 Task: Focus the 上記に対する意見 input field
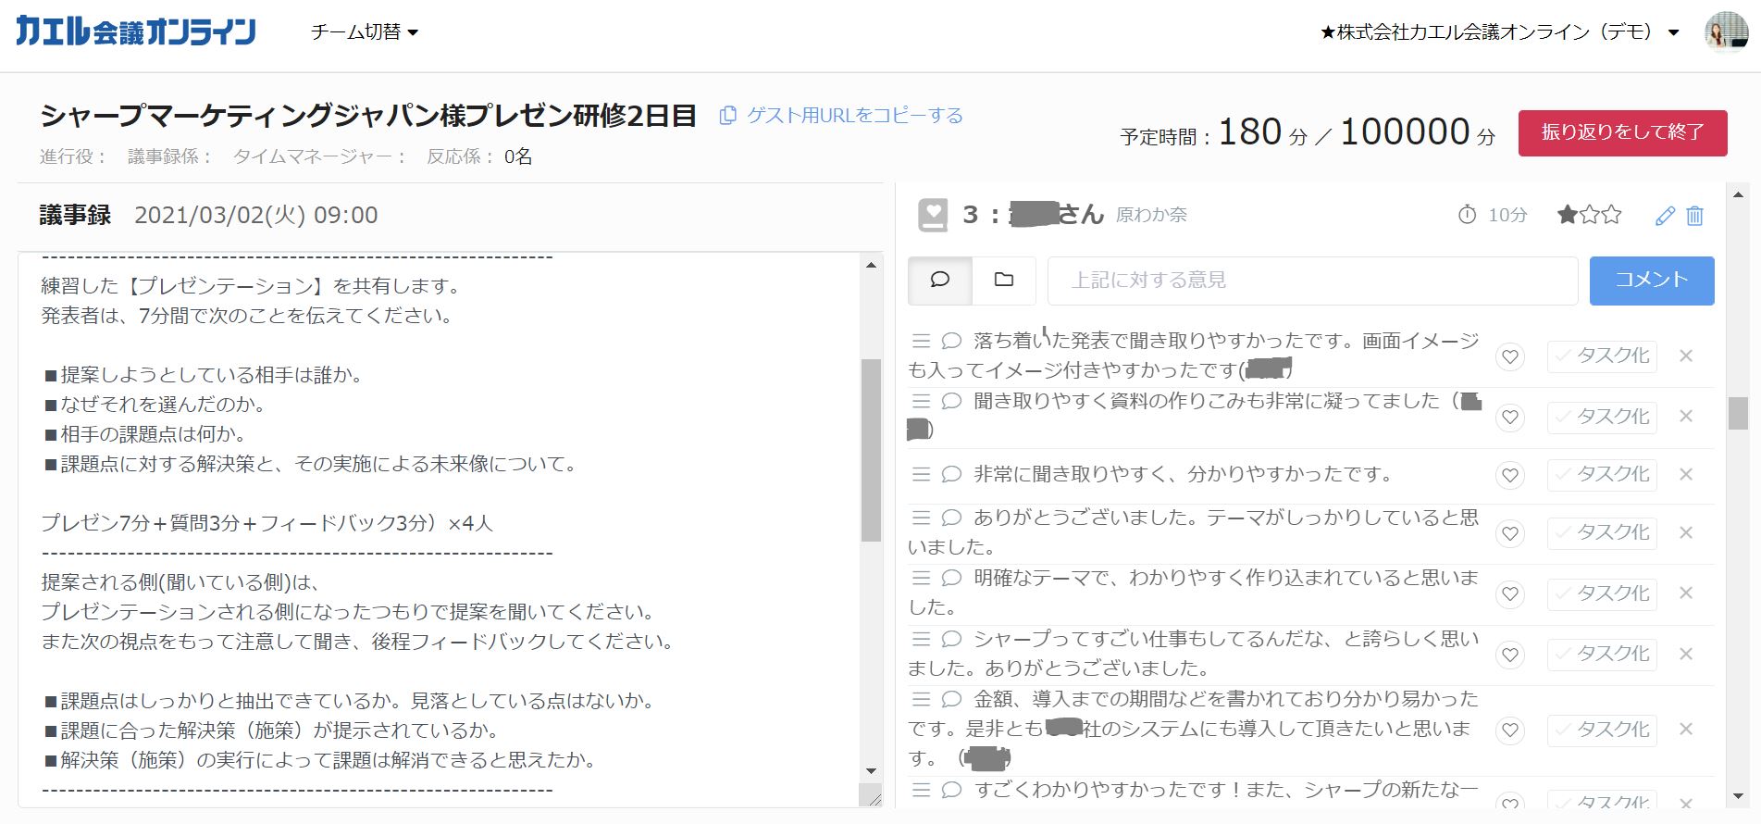1312,281
